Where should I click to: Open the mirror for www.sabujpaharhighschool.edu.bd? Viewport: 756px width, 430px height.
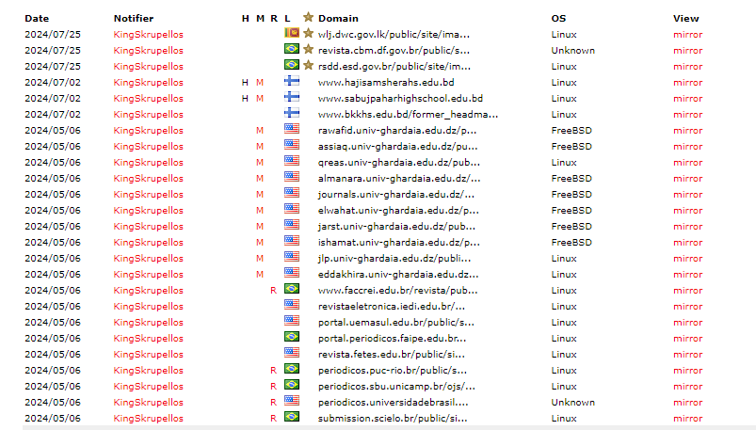687,98
